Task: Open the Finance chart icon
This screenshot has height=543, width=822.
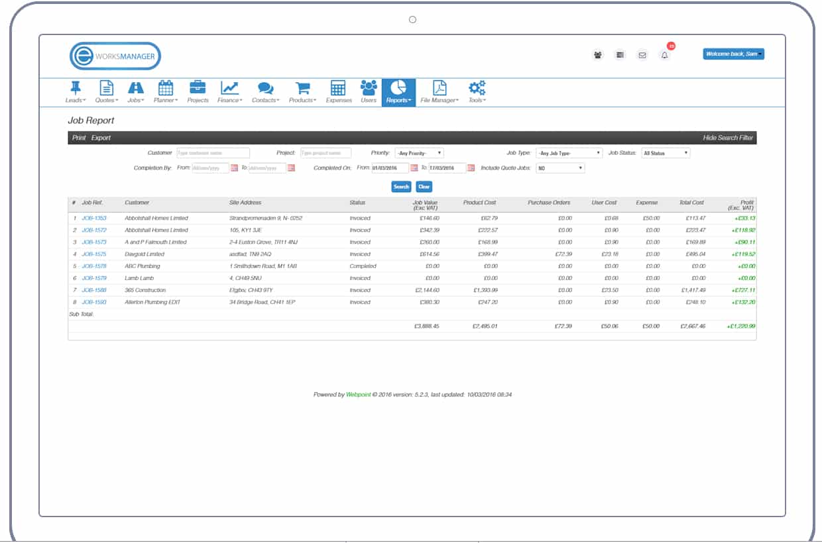Action: point(230,87)
